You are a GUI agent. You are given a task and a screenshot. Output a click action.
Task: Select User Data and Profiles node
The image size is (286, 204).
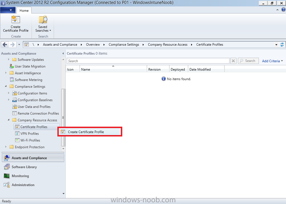coord(31,107)
